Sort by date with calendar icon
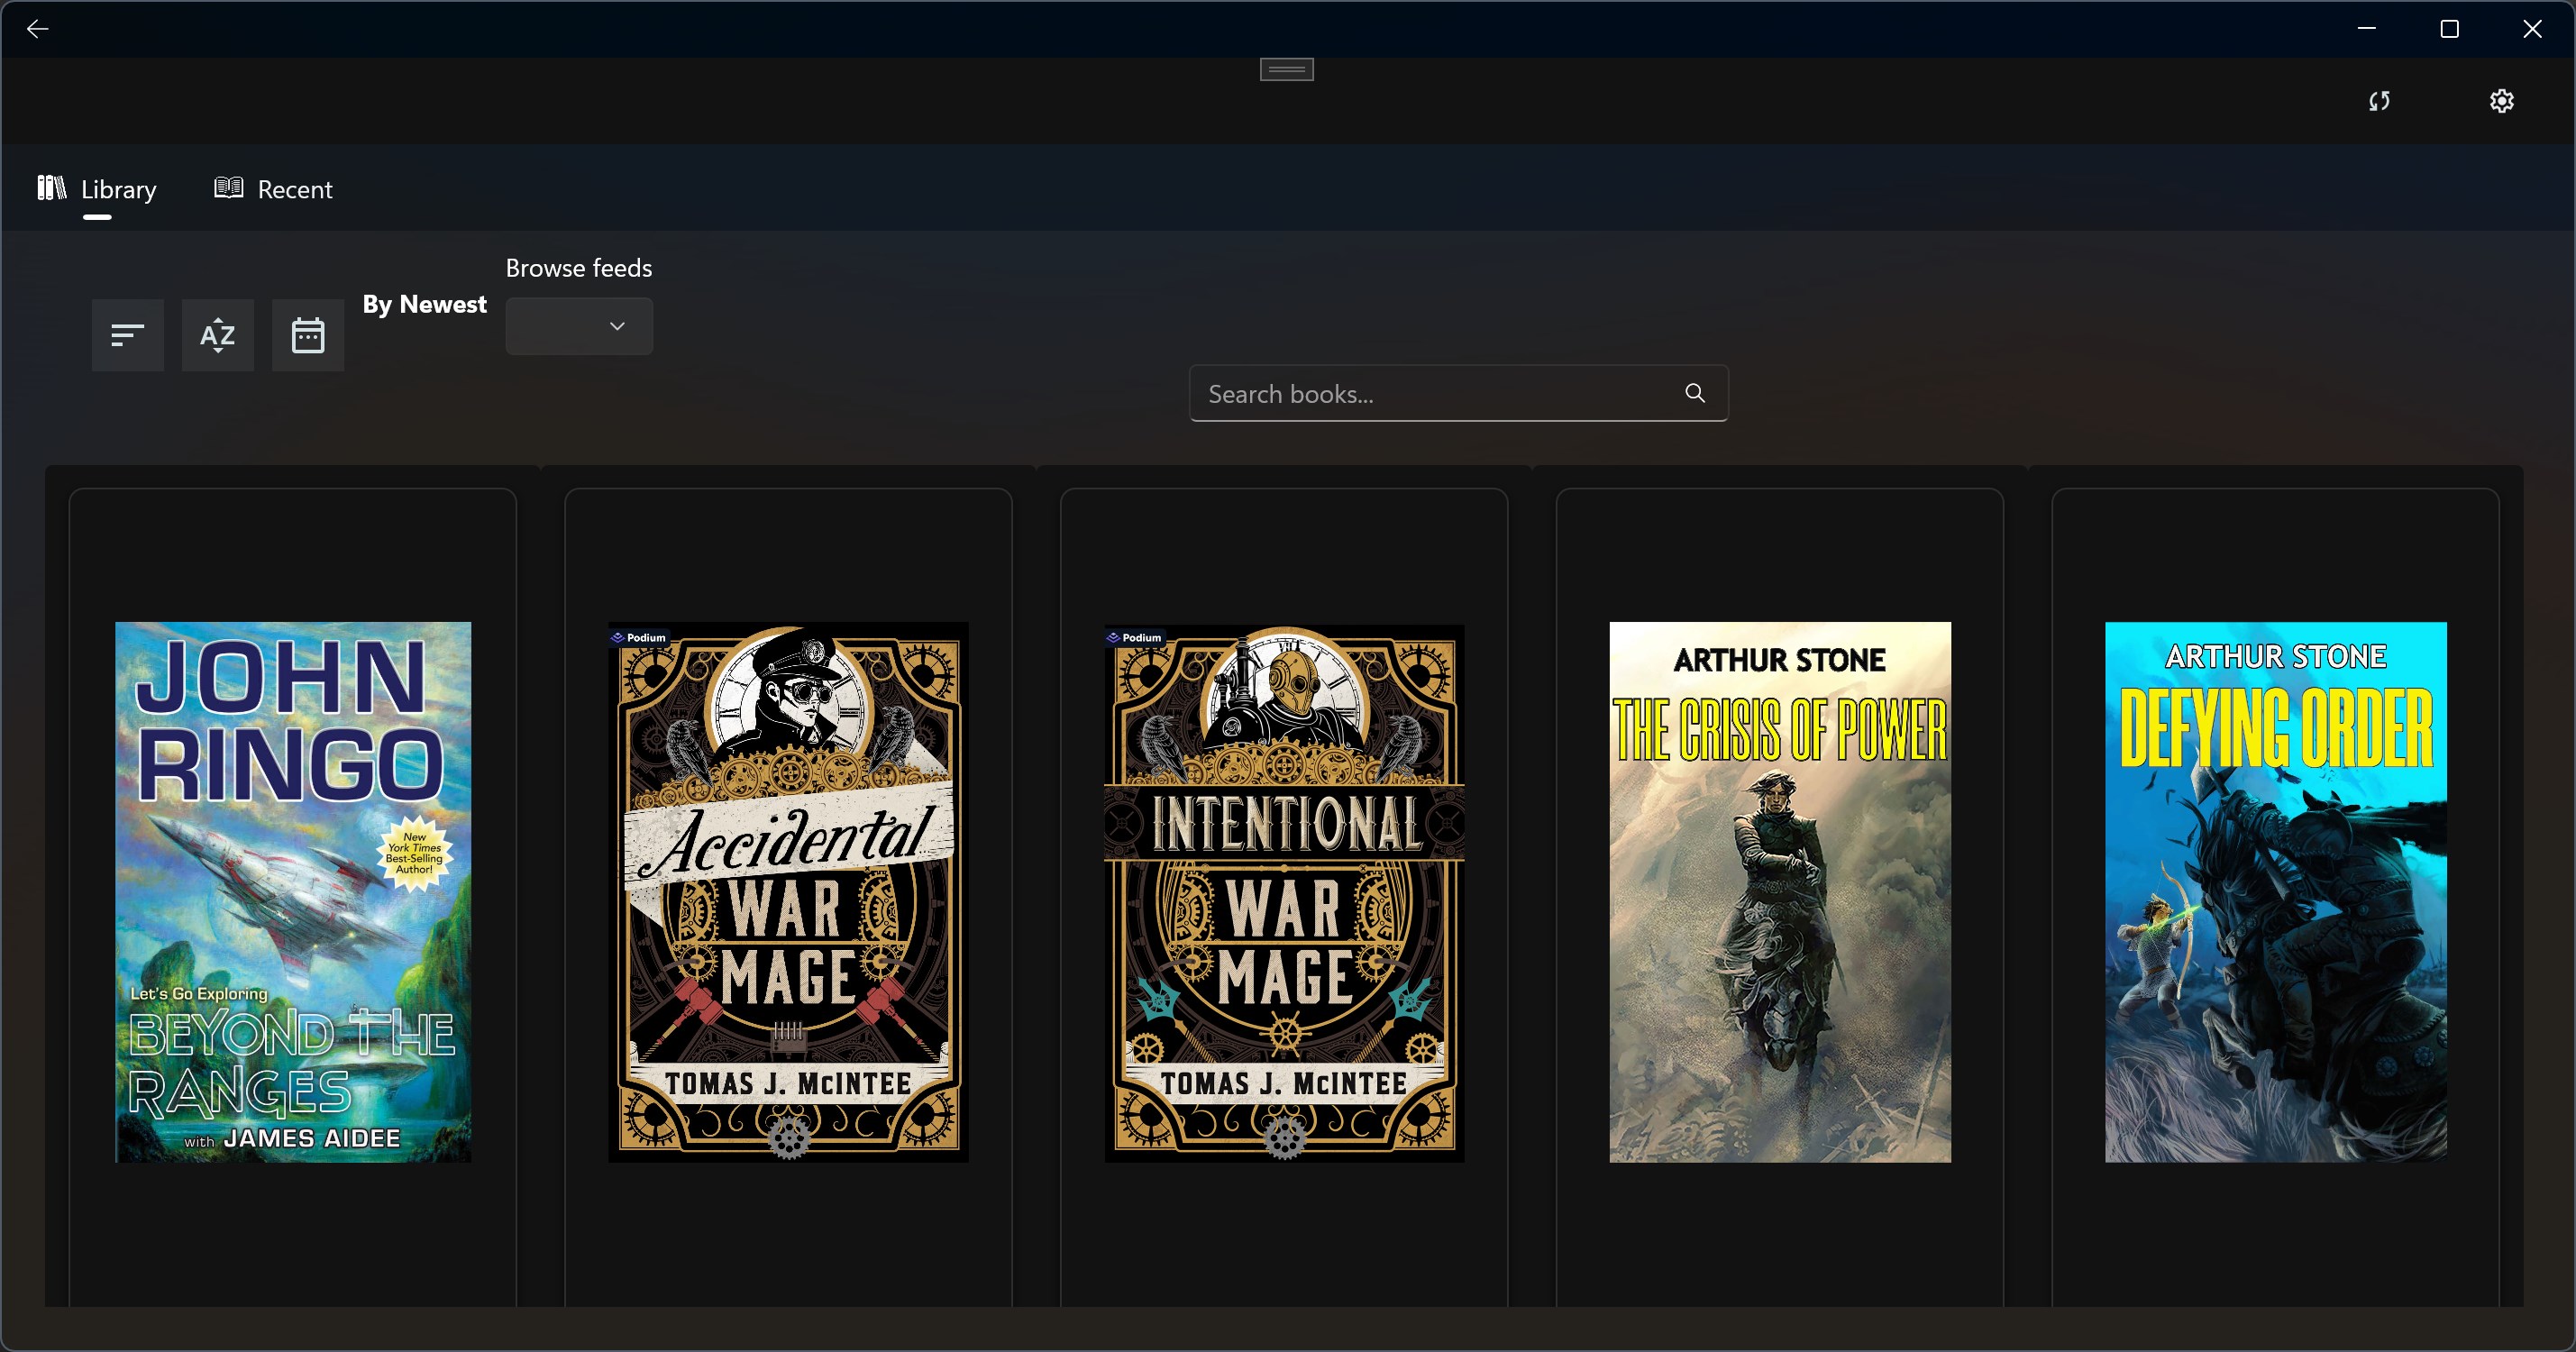This screenshot has width=2576, height=1352. point(308,335)
